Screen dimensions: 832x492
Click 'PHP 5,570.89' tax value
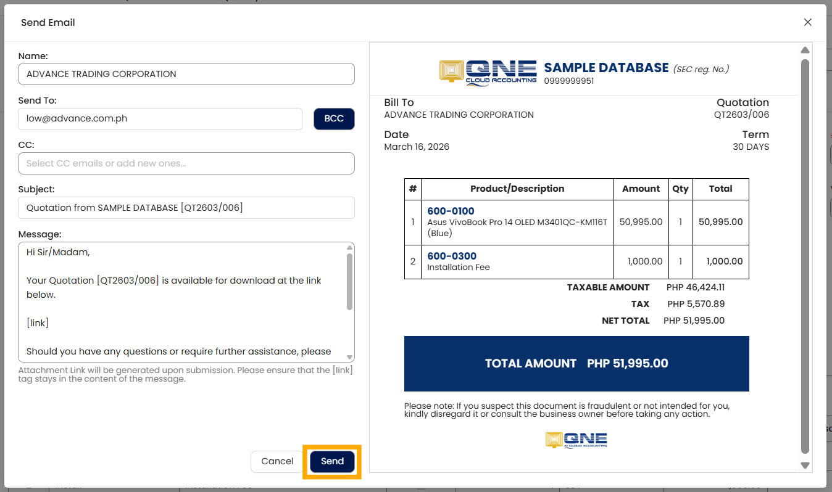[x=696, y=304]
